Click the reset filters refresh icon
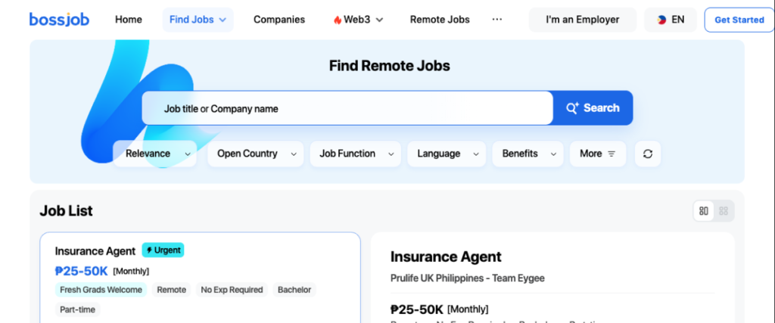Image resolution: width=775 pixels, height=323 pixels. pos(647,154)
